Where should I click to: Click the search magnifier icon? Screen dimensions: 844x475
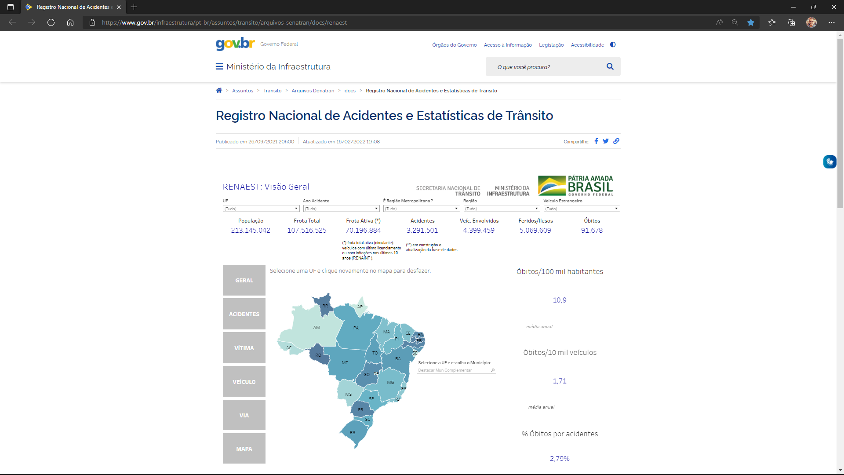click(x=610, y=66)
